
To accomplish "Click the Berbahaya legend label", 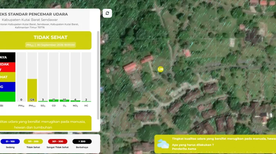I will (82, 147).
